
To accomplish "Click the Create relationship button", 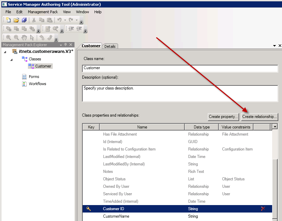I will [260, 117].
